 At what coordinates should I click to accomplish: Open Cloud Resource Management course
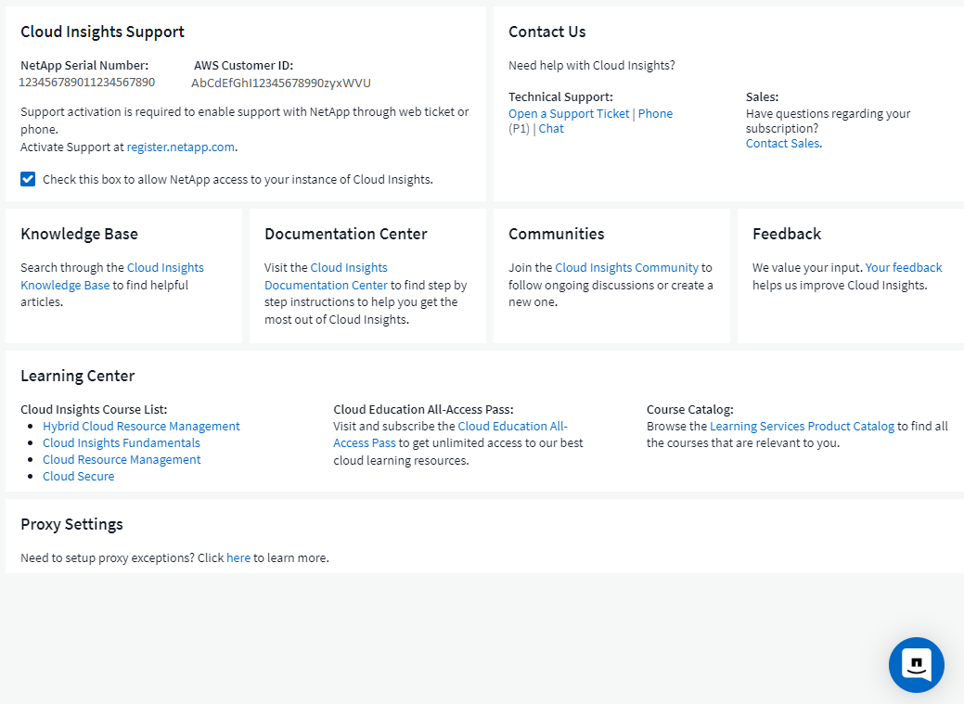point(122,460)
